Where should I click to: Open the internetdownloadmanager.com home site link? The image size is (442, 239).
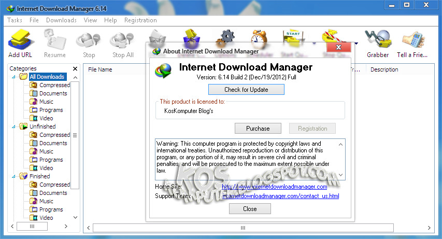point(274,187)
